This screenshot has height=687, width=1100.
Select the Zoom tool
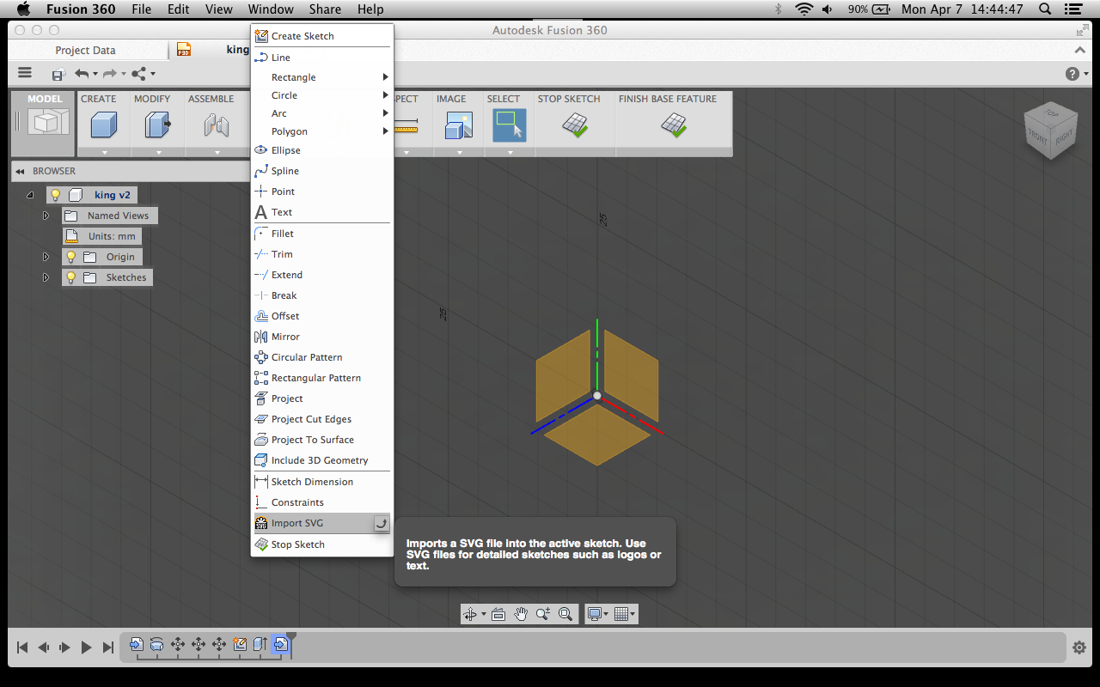tap(543, 614)
